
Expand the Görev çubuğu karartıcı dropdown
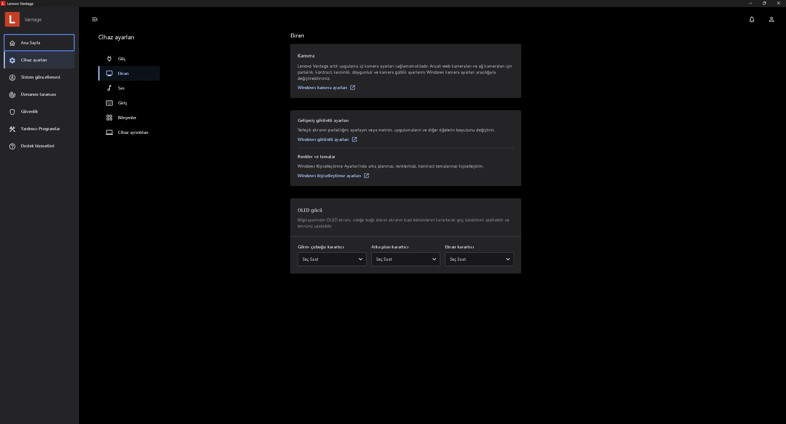[x=332, y=259]
